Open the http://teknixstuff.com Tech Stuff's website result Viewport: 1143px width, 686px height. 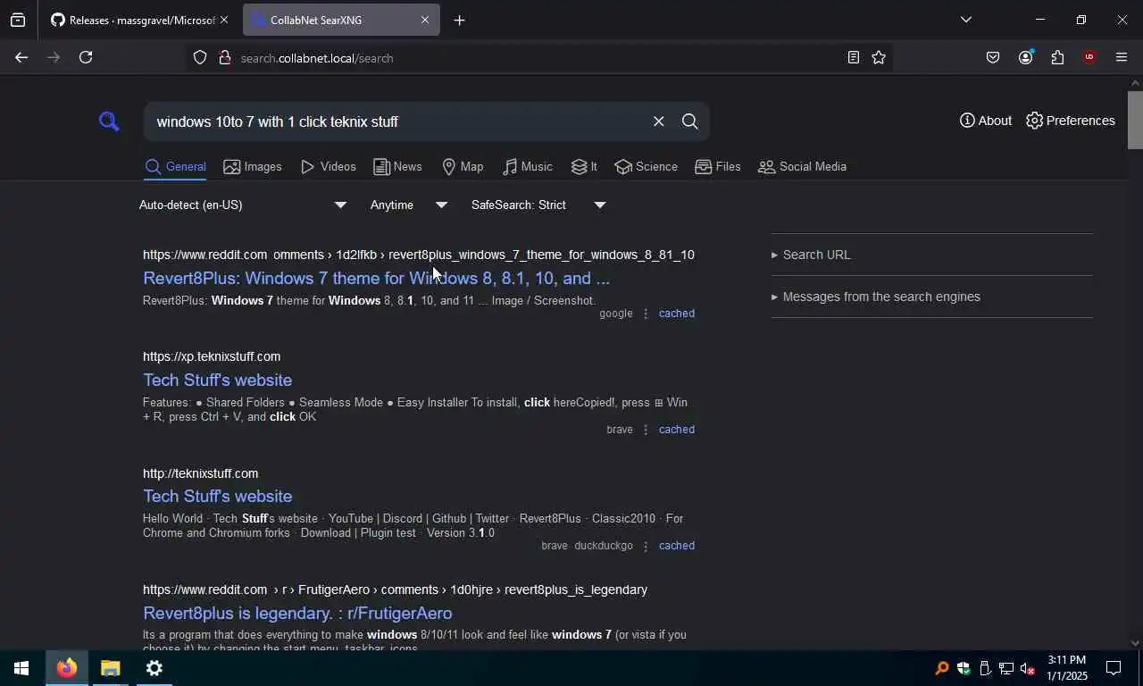pos(217,497)
